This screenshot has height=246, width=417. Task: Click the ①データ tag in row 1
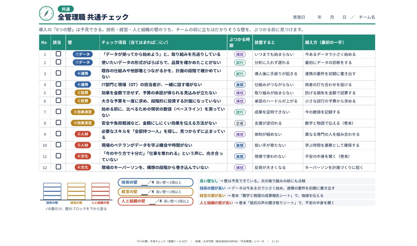pos(83,54)
